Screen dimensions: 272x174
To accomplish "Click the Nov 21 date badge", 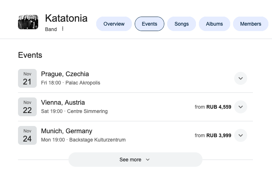I will pyautogui.click(x=27, y=78).
